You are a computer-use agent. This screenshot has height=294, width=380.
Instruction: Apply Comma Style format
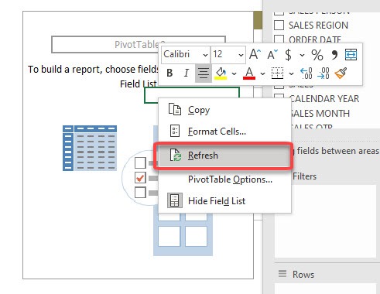[334, 54]
